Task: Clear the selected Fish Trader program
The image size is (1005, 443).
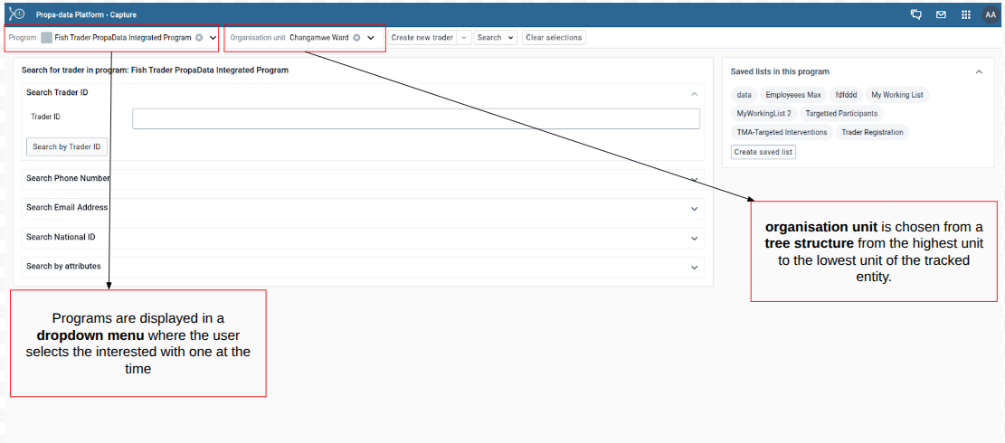Action: point(199,38)
